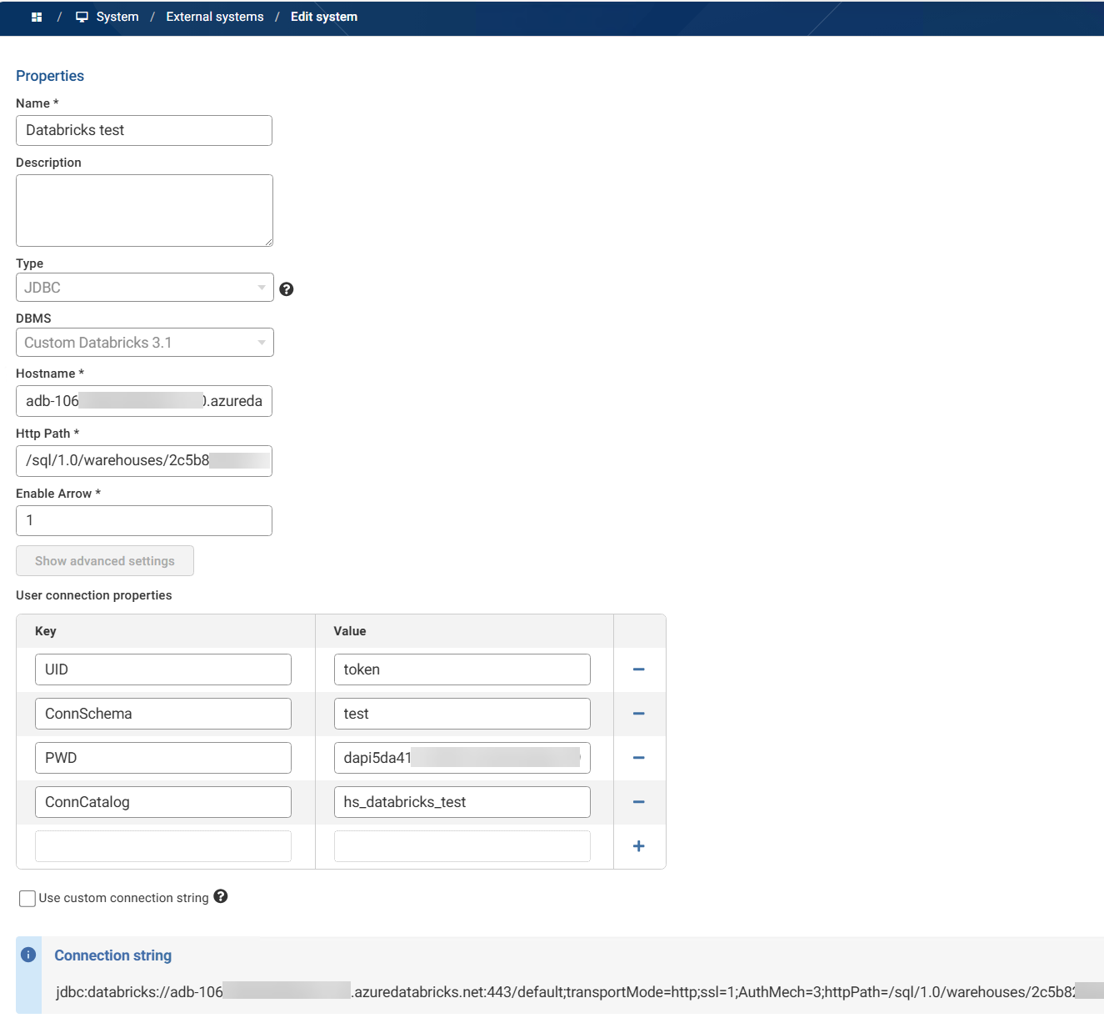Remove the UID property row
Viewport: 1104px width, 1028px height.
(x=639, y=669)
